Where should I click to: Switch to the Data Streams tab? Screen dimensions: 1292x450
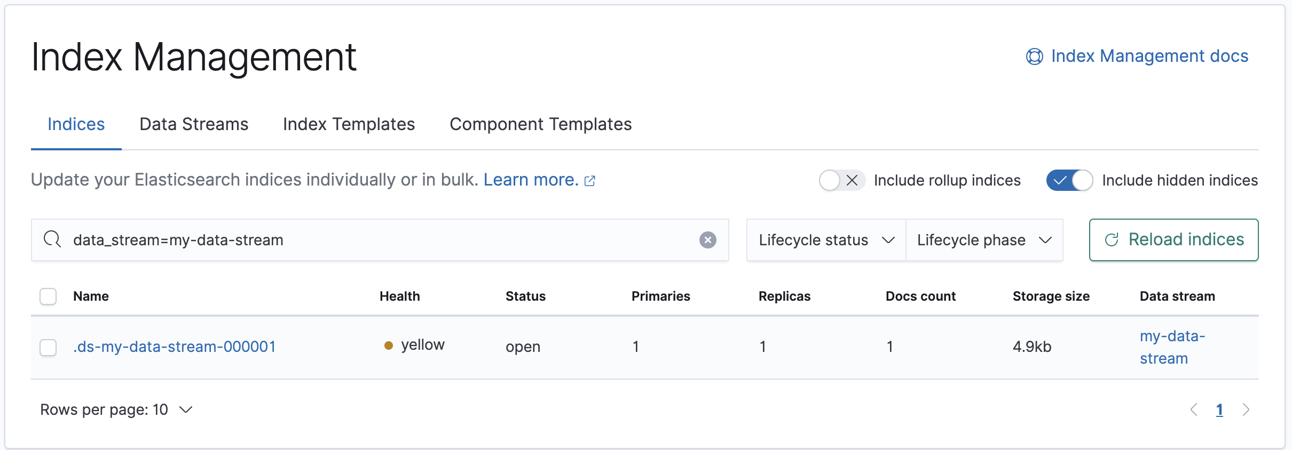(194, 124)
